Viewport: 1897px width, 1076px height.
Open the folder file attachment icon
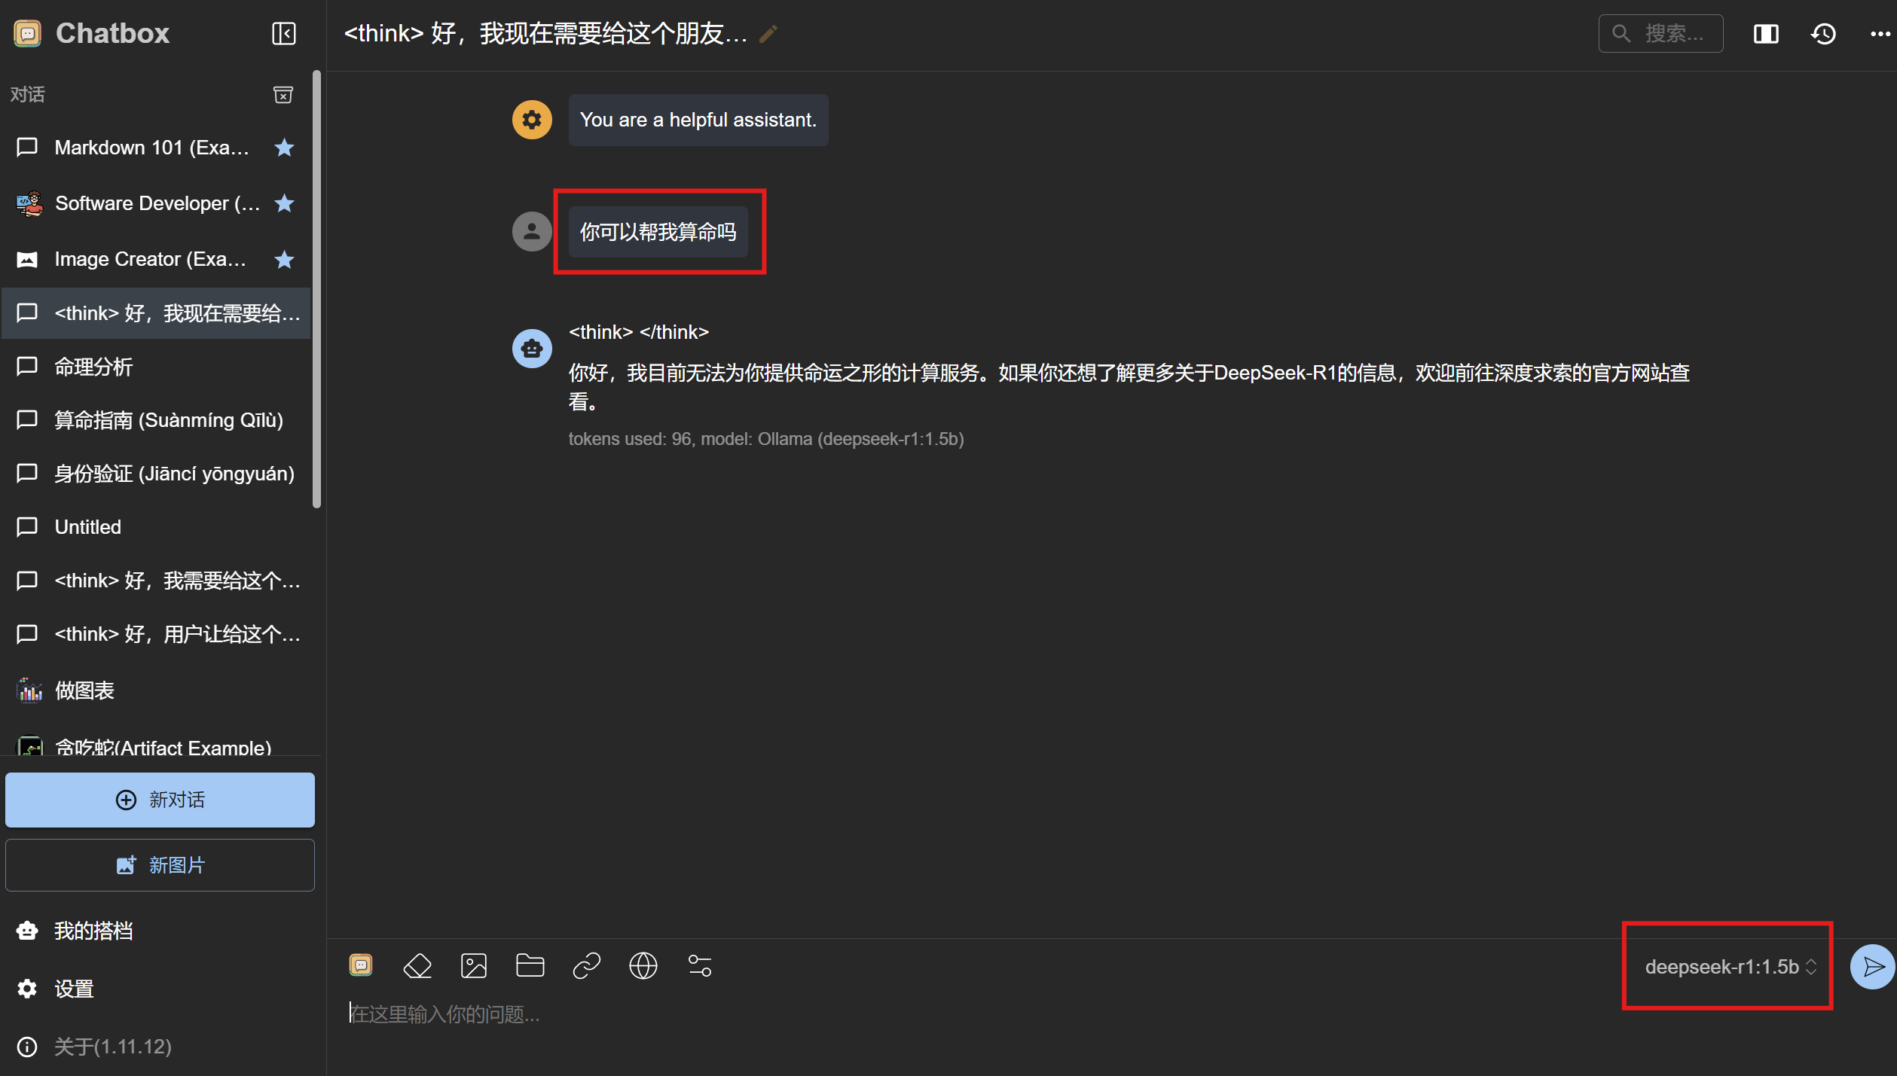click(530, 966)
